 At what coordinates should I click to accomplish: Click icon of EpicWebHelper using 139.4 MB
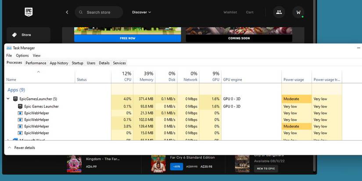click(20, 126)
